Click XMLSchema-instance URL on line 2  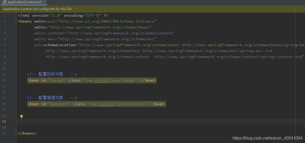point(107,21)
